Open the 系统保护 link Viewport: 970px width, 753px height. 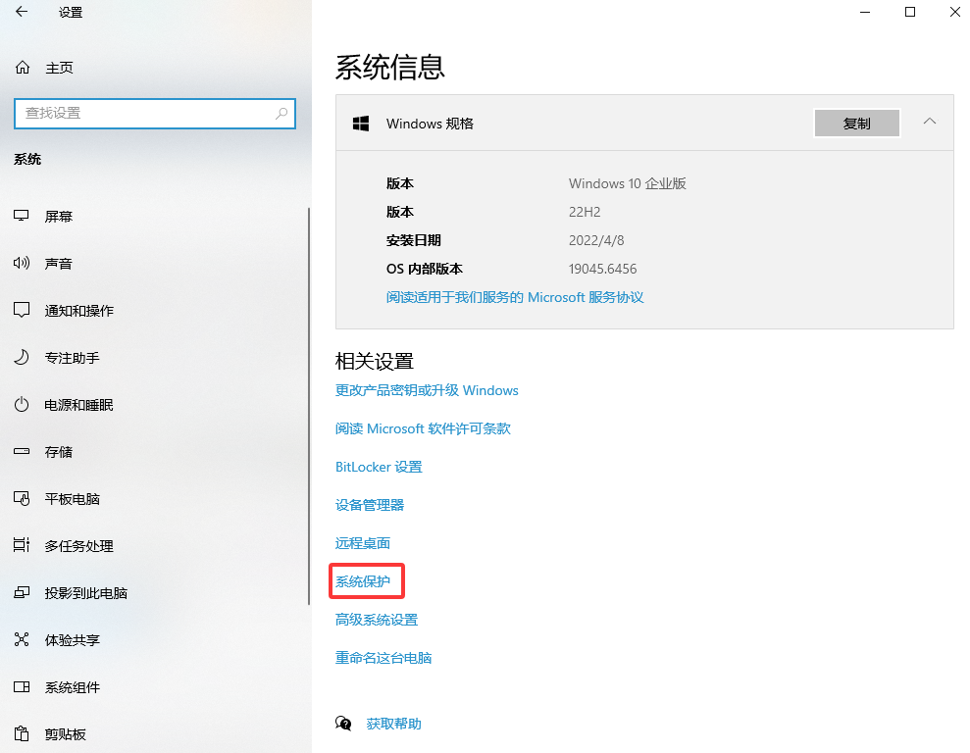[366, 580]
